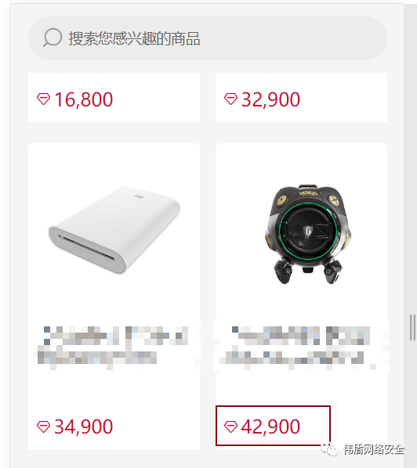Grab the vertical scrollbar handle on the right

click(x=412, y=327)
